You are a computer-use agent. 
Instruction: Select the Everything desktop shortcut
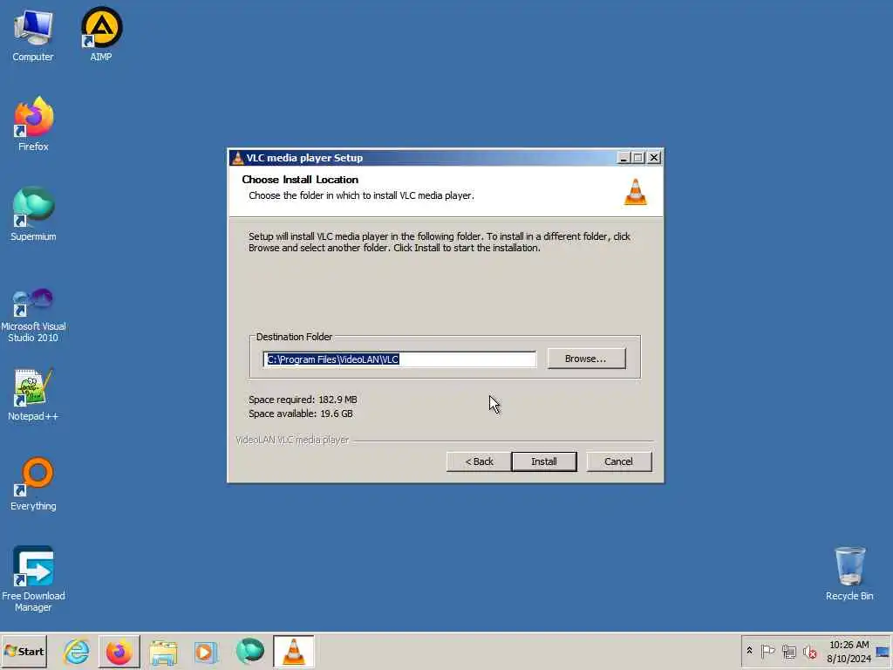coord(33,484)
